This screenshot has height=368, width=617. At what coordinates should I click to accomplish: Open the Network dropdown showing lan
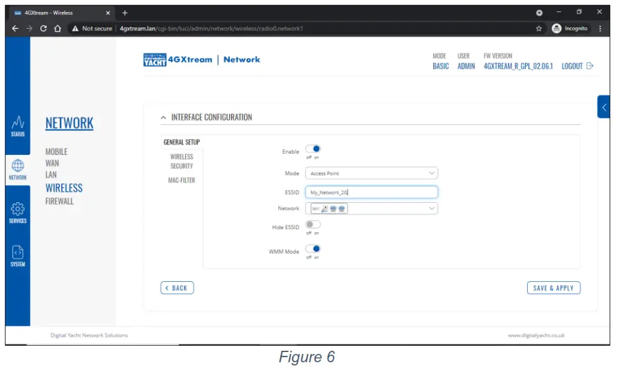click(x=371, y=209)
